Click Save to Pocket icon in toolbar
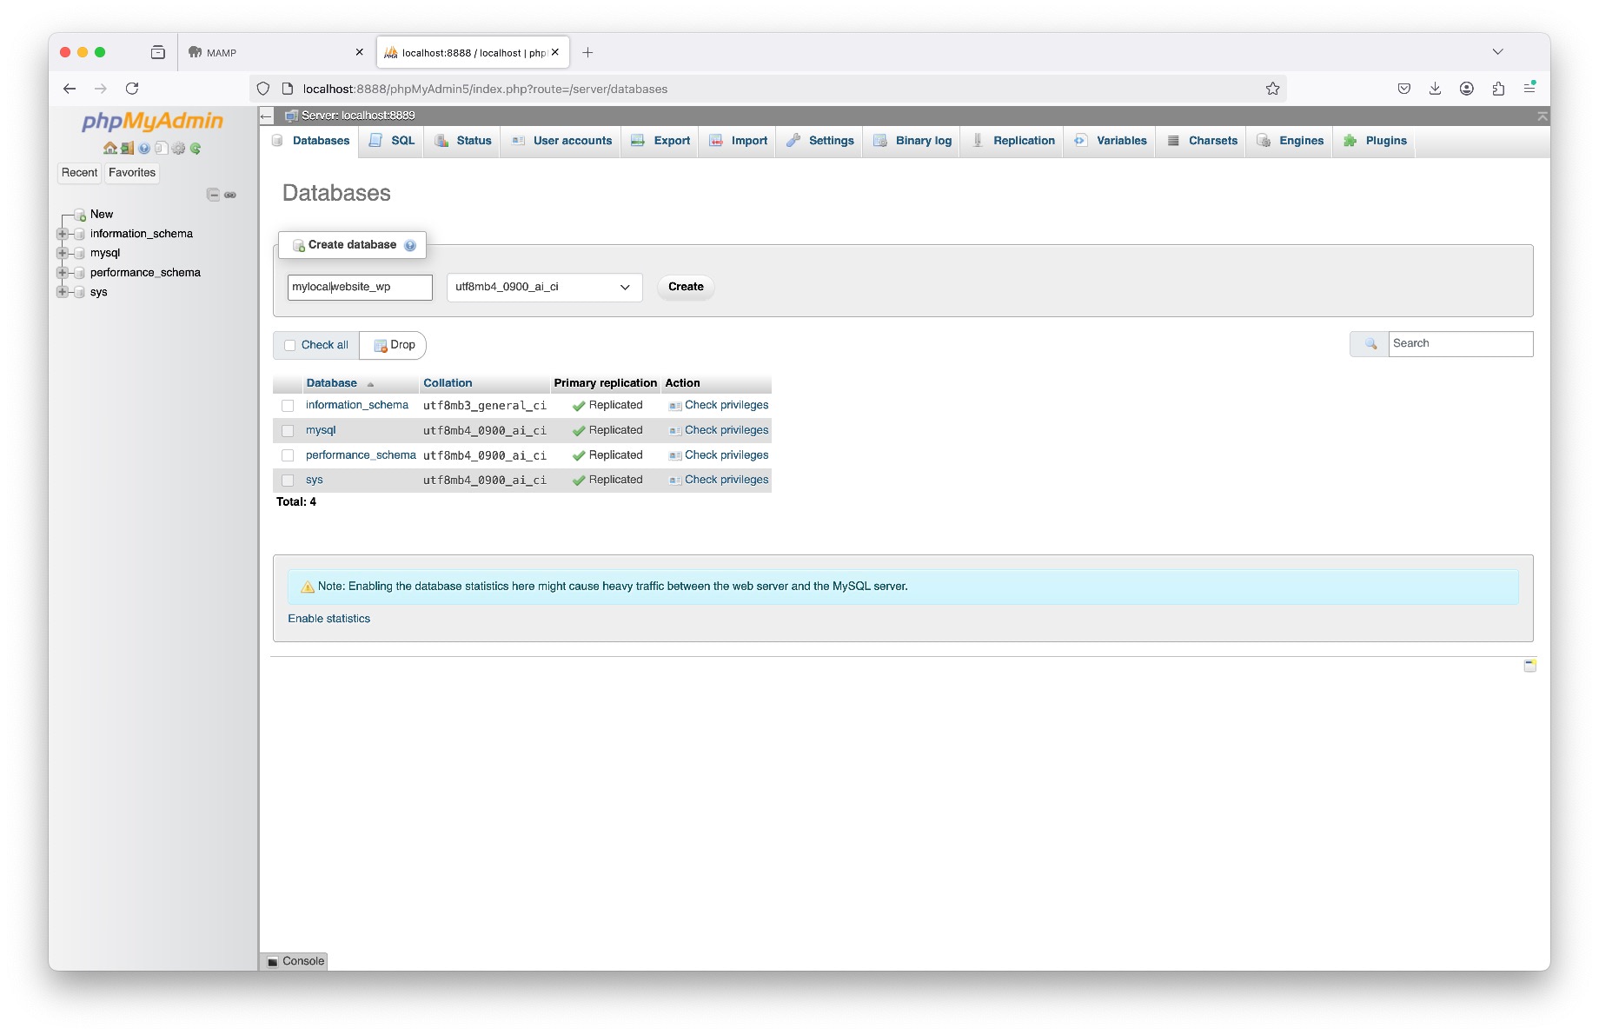This screenshot has width=1599, height=1035. click(1403, 89)
